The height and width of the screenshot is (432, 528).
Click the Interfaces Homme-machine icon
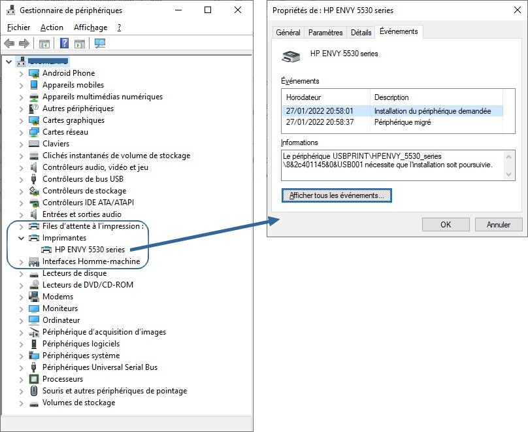[34, 261]
